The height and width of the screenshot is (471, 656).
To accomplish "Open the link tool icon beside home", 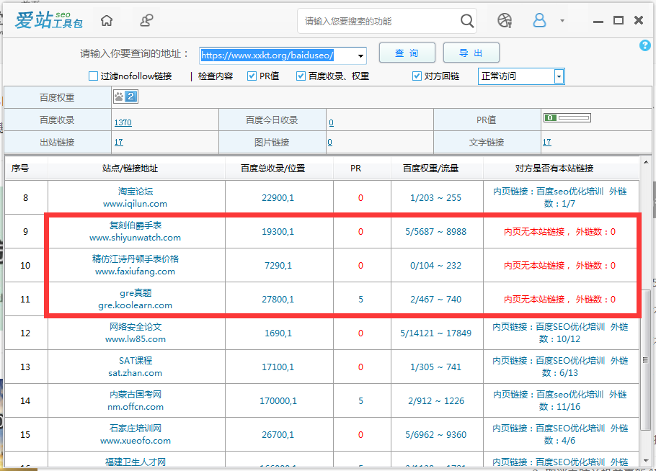I will (146, 20).
